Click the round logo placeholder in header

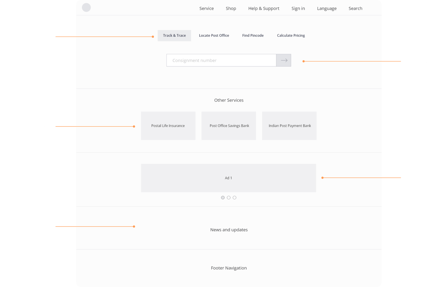point(86,7)
